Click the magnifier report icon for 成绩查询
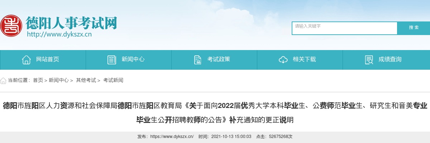430x143 pixels. click(x=369, y=60)
